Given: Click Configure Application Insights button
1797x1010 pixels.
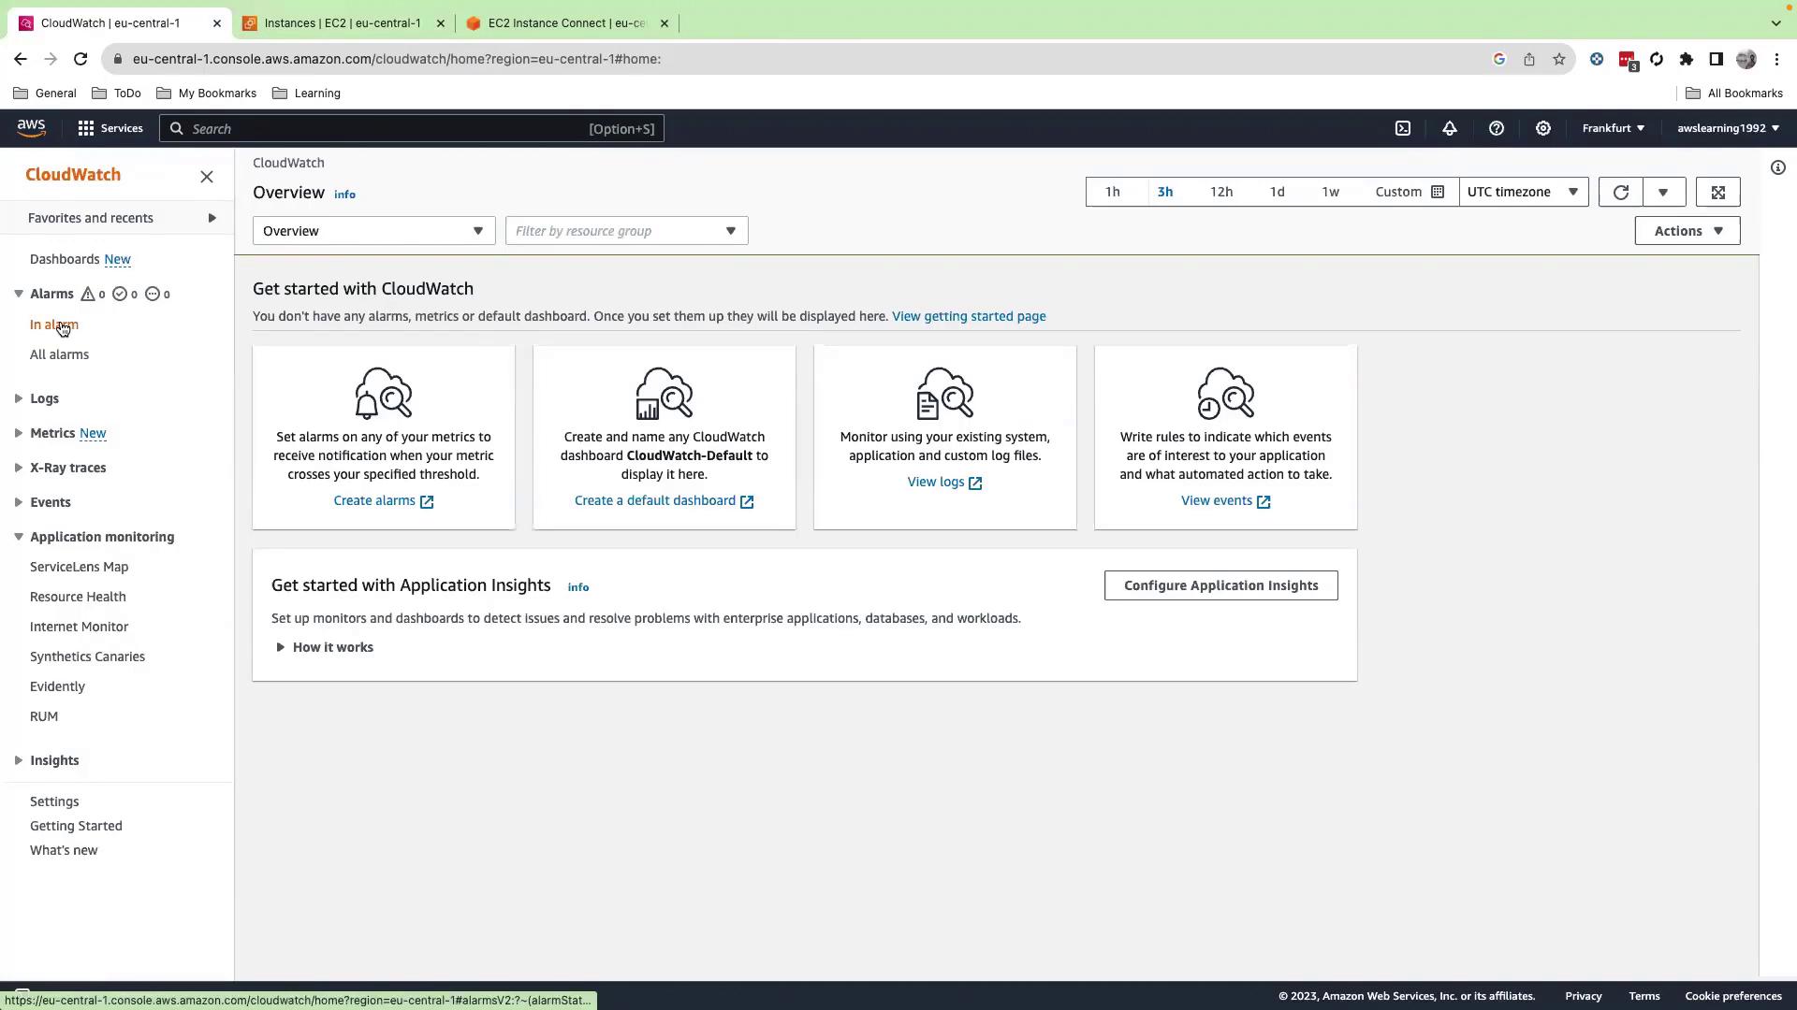Looking at the screenshot, I should point(1220,585).
